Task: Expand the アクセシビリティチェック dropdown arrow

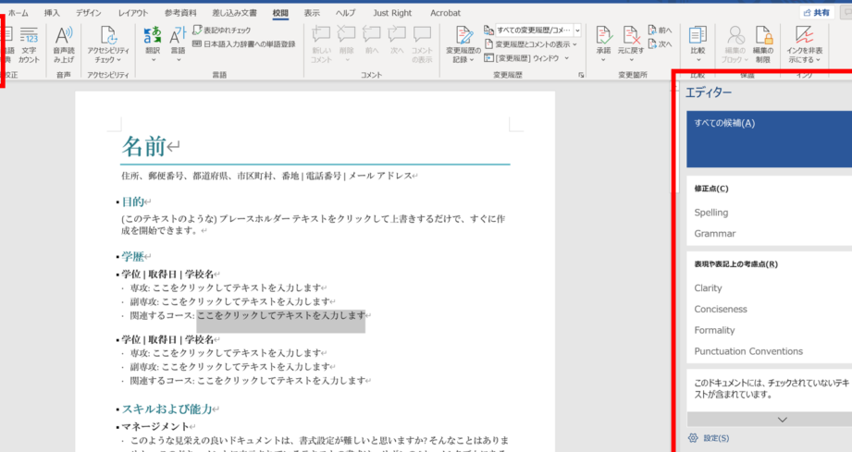Action: point(119,60)
